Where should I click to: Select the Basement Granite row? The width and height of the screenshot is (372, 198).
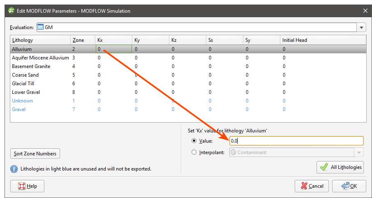[x=188, y=66]
